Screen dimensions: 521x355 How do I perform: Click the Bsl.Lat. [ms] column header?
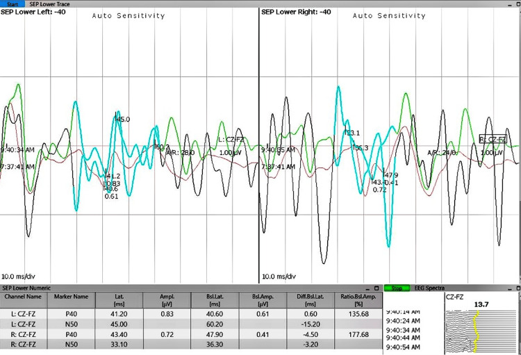[215, 300]
